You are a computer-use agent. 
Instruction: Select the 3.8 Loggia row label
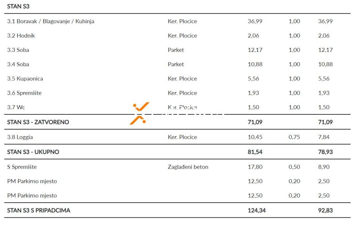click(x=20, y=137)
